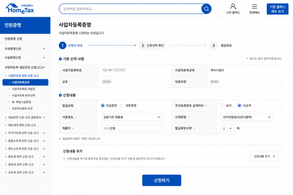Expand 부가가치세 관련 신청·신고 chevron
The width and height of the screenshot is (293, 195).
pyautogui.click(x=44, y=133)
